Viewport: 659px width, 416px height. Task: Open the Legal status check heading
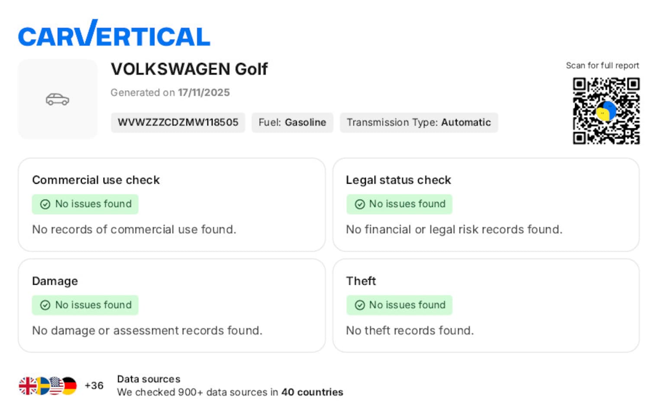point(398,180)
